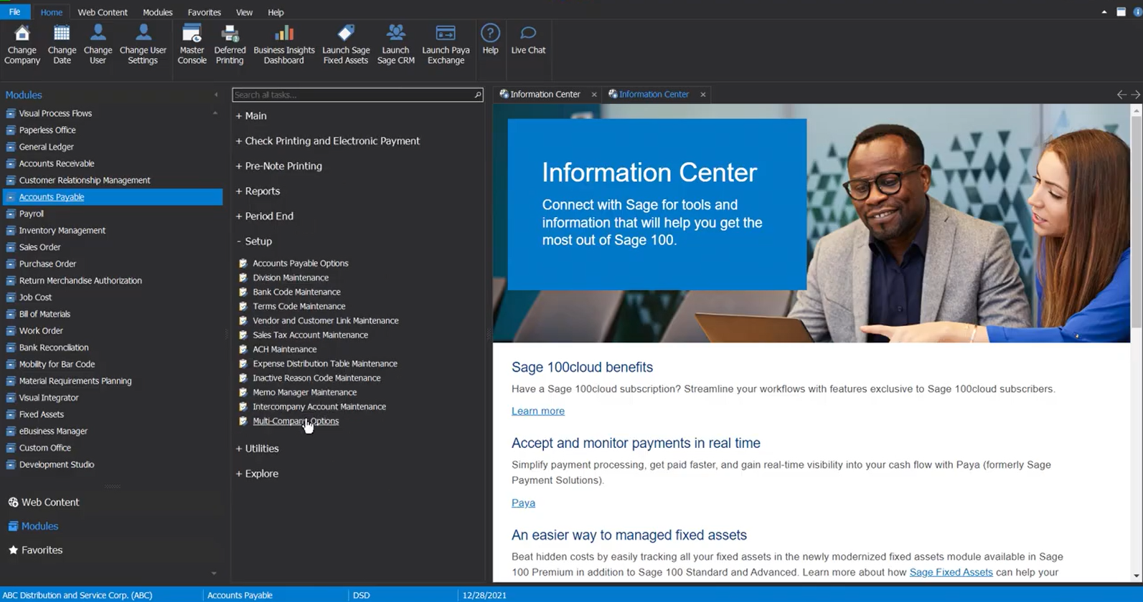The width and height of the screenshot is (1143, 602).
Task: Close the second Information Center tab
Action: (x=703, y=95)
